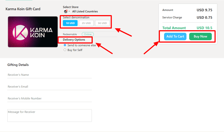Click the Karma Koin card image
This screenshot has width=224, height=132.
click(x=33, y=32)
